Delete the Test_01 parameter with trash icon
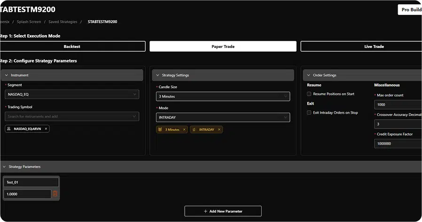Viewport: 422px width, 222px height. [x=55, y=194]
